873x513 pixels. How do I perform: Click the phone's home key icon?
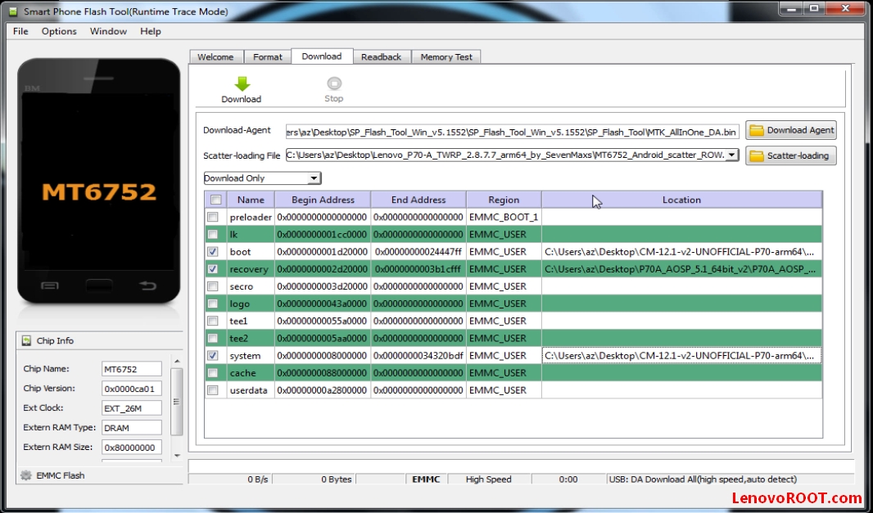pos(98,286)
